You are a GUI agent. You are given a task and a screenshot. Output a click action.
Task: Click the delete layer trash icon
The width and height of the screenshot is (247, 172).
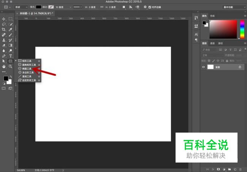(240, 169)
